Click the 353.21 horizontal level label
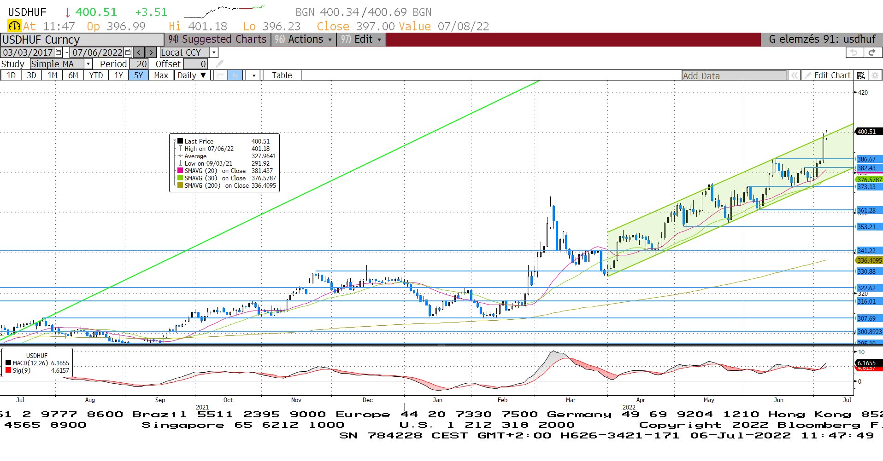883x461 pixels. click(x=868, y=227)
